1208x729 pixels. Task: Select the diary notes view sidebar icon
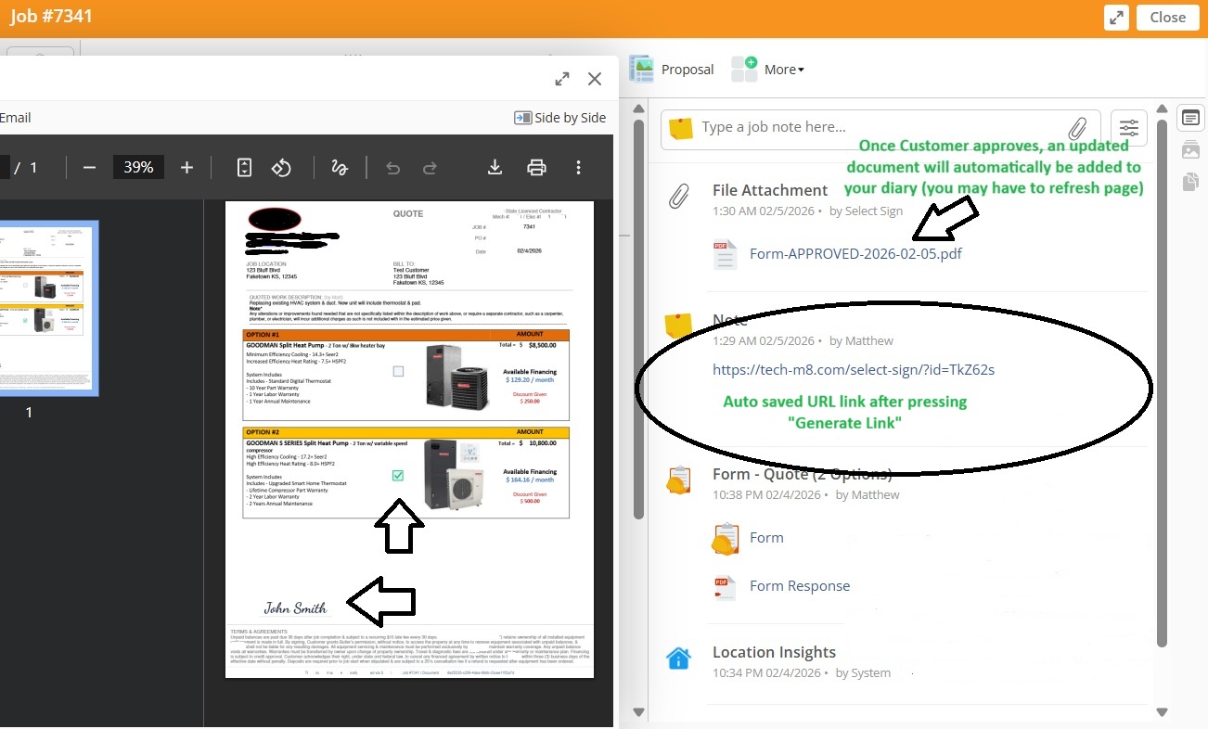point(1190,118)
